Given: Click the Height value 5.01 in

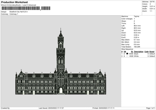Looking at the screenshot, I should (152, 6).
